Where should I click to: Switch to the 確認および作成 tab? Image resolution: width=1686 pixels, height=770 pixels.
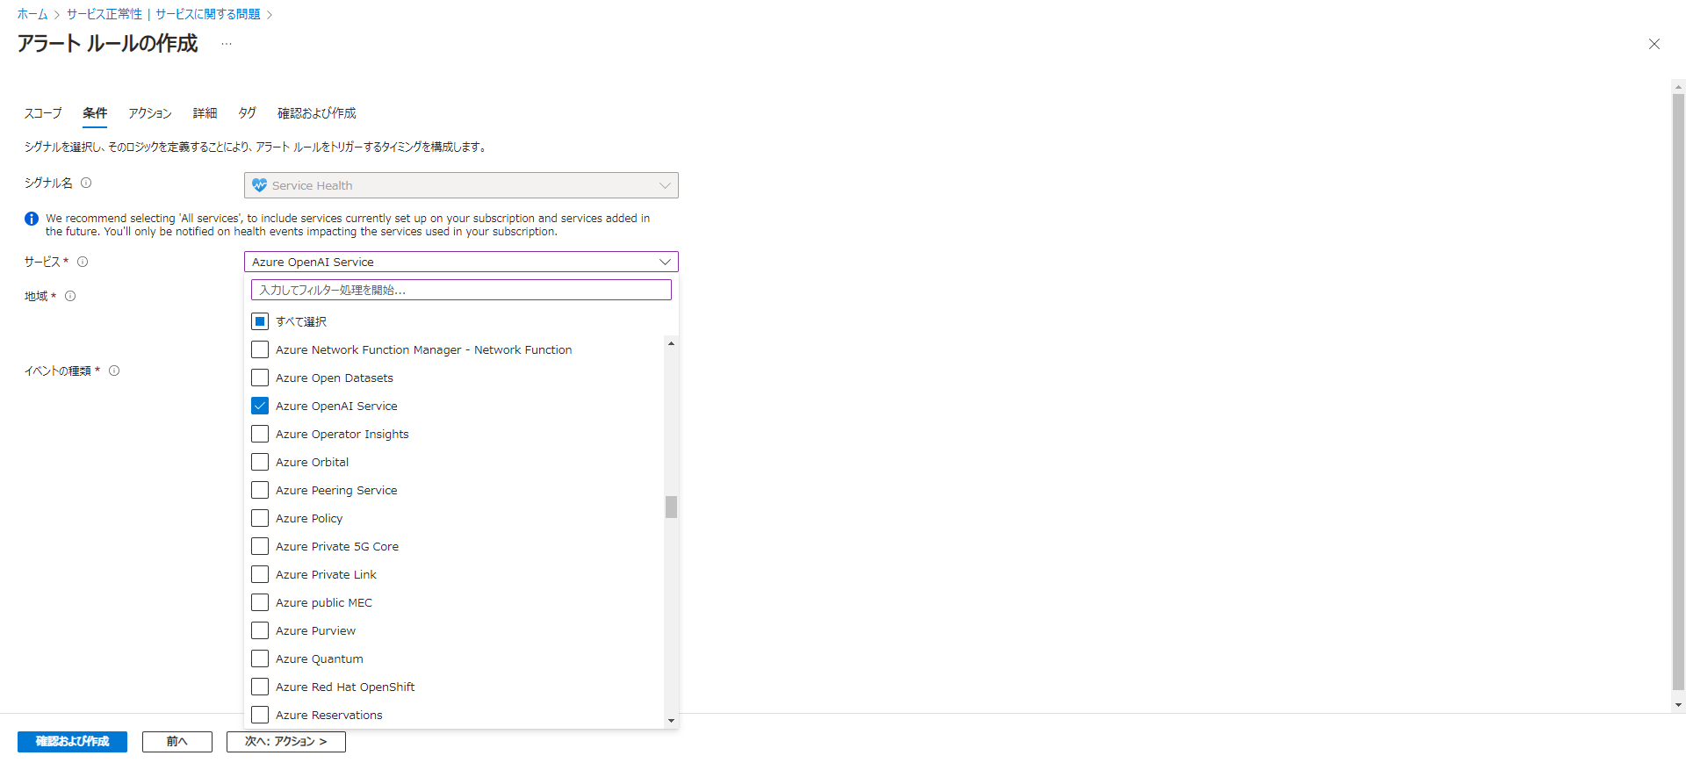click(317, 113)
